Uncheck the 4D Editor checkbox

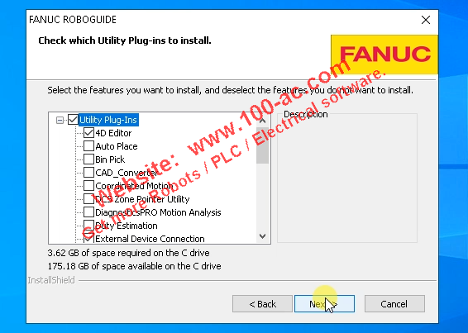tap(89, 133)
